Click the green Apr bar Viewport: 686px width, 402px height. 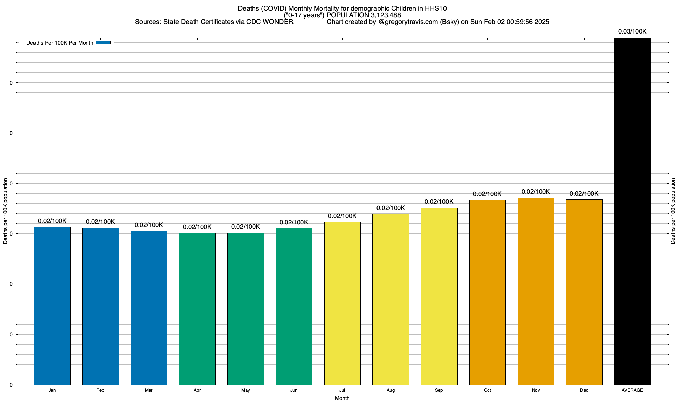[197, 309]
